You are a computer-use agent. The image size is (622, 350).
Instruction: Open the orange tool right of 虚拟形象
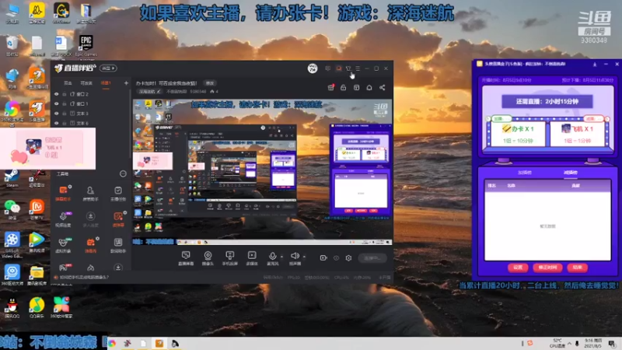point(90,245)
